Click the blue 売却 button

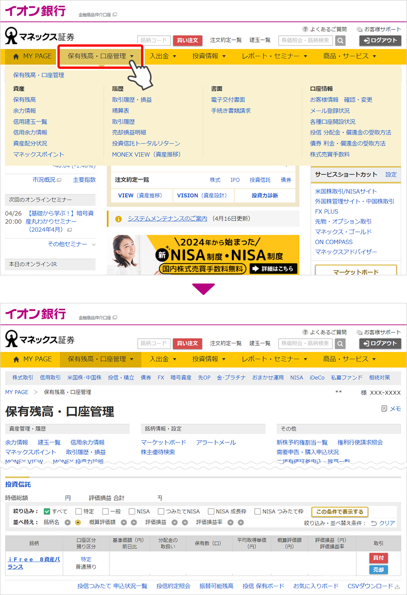379,569
